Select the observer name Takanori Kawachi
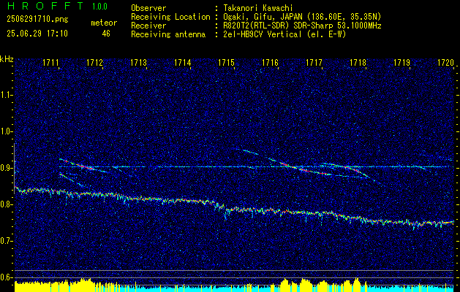The width and height of the screenshot is (460, 292). [x=259, y=8]
